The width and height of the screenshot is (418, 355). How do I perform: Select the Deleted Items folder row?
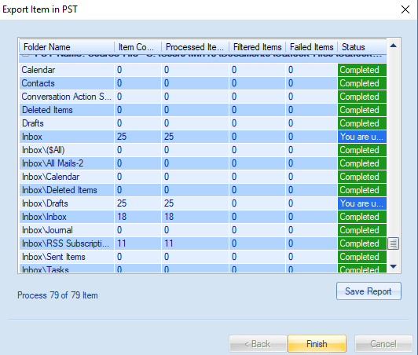pyautogui.click(x=203, y=110)
